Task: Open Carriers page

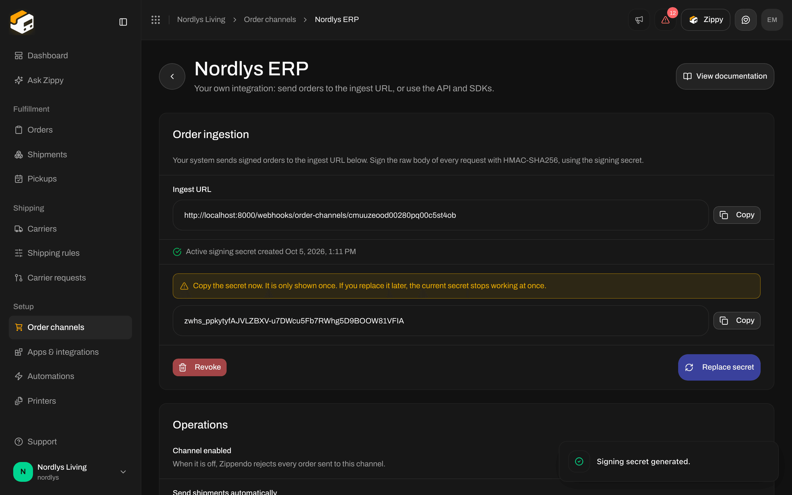Action: pos(70,229)
